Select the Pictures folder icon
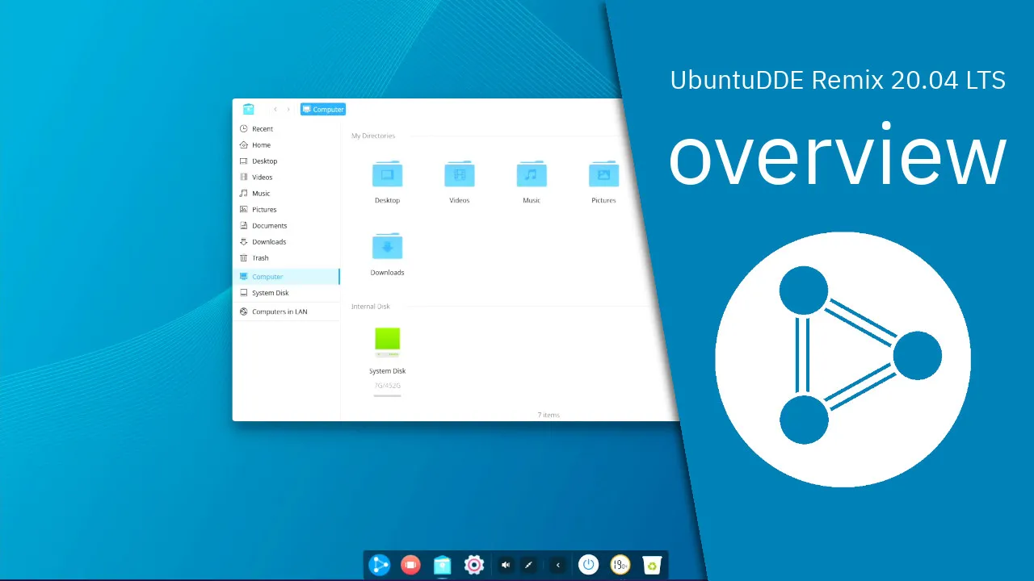This screenshot has width=1034, height=581. point(603,173)
